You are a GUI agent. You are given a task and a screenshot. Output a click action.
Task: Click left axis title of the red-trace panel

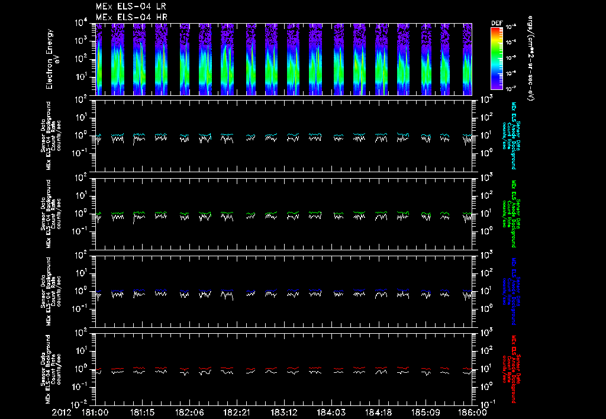51,369
